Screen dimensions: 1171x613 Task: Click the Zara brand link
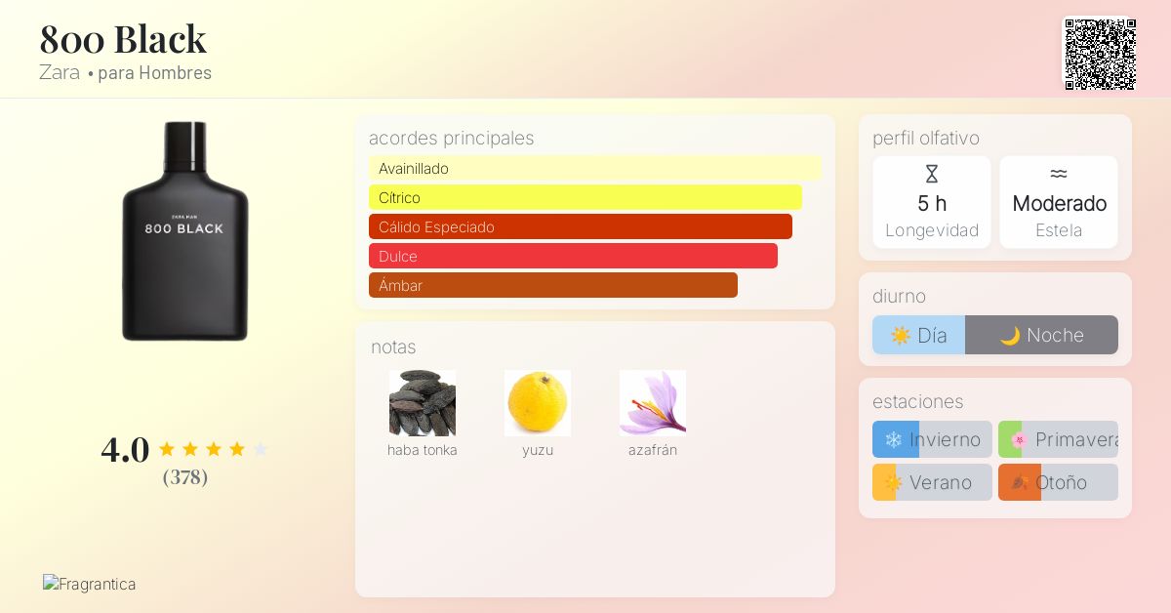60,72
